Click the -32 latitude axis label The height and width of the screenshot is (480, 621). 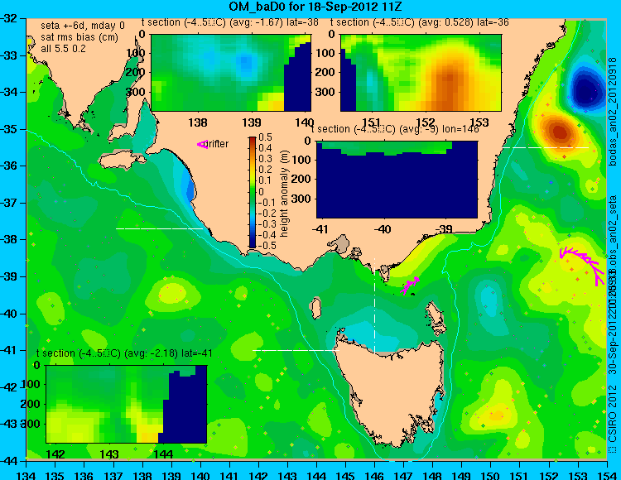click(10, 18)
